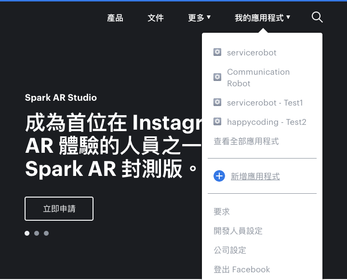Select the first carousel dot
This screenshot has height=280, width=347.
pos(27,233)
